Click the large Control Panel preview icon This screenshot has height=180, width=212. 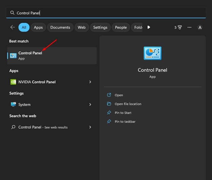(x=152, y=53)
